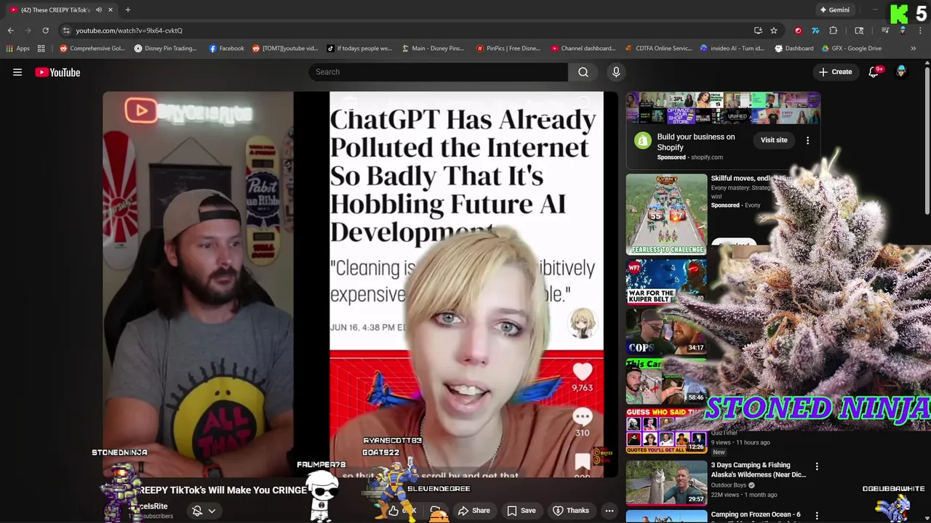
Task: Open options for Camping on Frozen Ocean
Action: (817, 516)
